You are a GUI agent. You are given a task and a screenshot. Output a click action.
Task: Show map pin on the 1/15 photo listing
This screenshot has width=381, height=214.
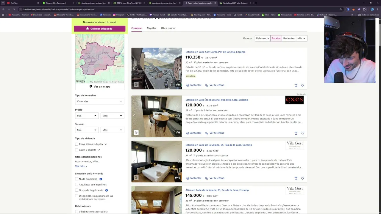(136, 132)
